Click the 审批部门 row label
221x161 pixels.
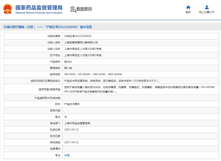point(55,123)
